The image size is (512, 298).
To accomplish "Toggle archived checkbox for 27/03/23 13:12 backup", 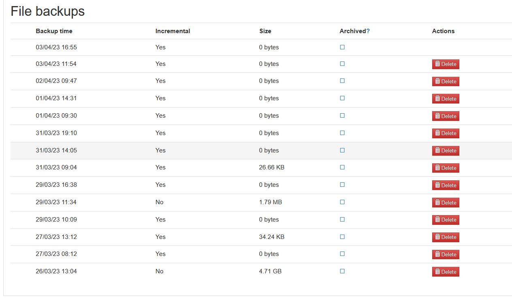I will (342, 237).
